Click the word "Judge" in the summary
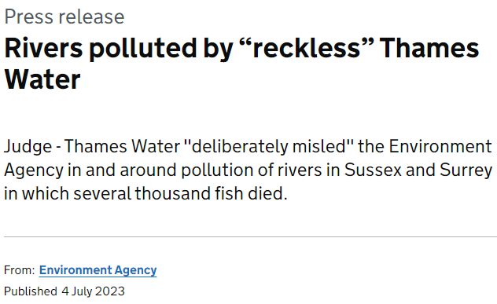 point(28,147)
